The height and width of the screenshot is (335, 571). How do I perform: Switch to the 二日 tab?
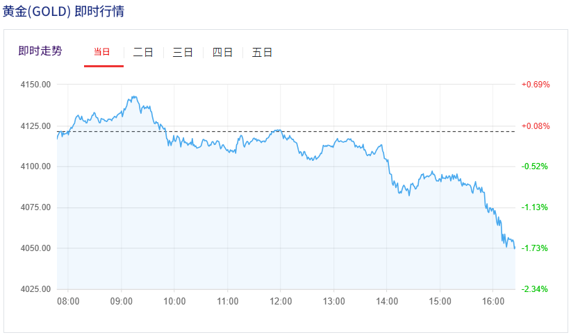click(x=143, y=52)
